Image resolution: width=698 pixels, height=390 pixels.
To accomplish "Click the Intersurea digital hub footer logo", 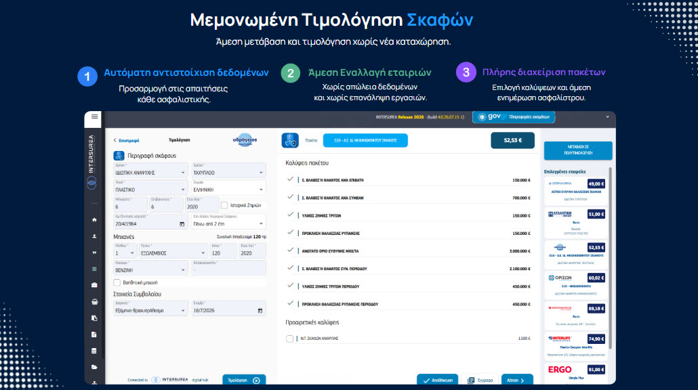I will (x=169, y=380).
